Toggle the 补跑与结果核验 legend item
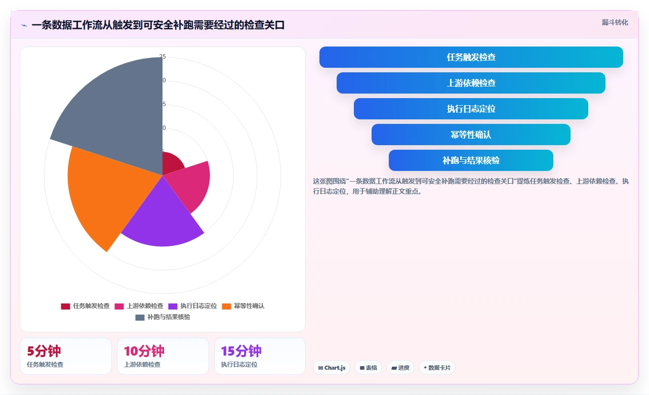The height and width of the screenshot is (395, 649). (163, 317)
